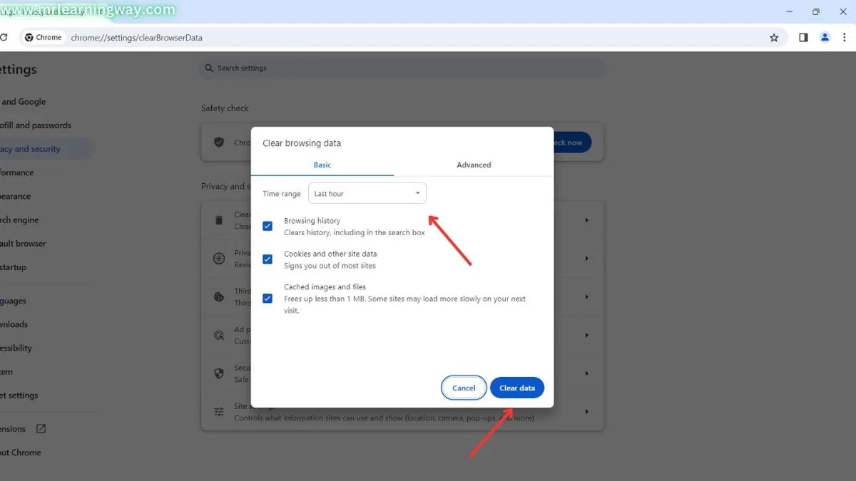The height and width of the screenshot is (481, 856).
Task: Uncheck Cached images and files checkbox
Action: [x=267, y=298]
